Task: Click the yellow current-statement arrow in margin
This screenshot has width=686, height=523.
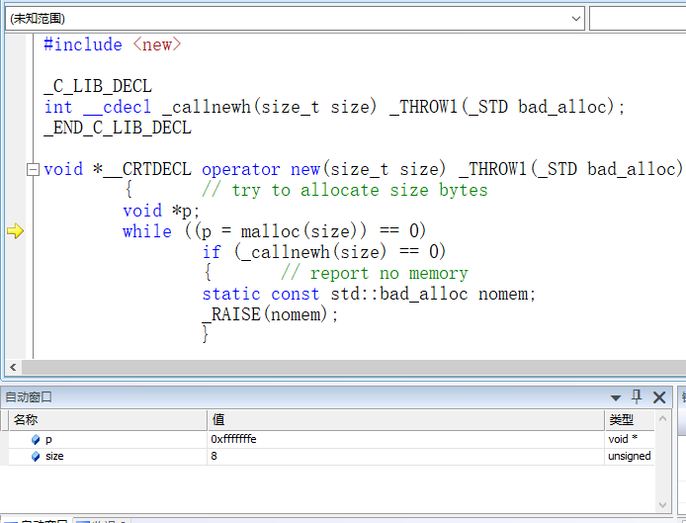Action: (15, 230)
